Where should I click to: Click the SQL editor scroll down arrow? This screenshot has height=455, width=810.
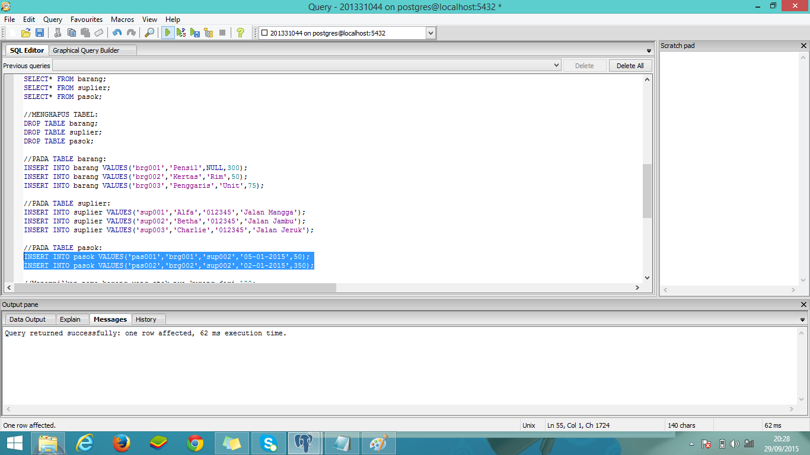647,277
